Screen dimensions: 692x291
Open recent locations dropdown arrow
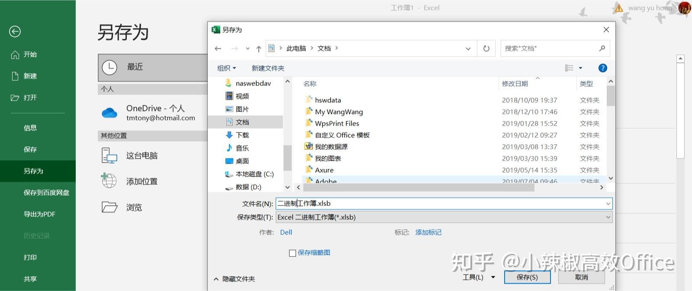click(248, 49)
